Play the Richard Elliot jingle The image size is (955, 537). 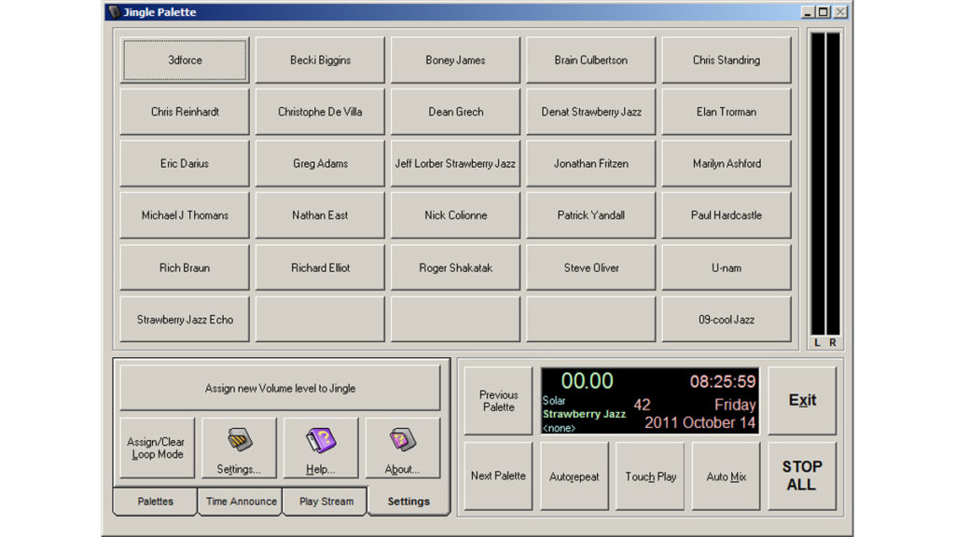[320, 268]
